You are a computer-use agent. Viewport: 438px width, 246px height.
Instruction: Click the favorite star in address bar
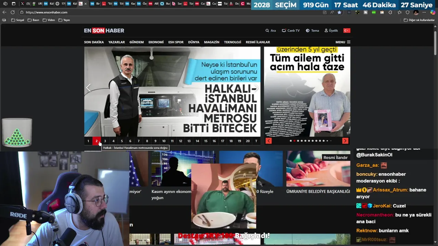(x=339, y=12)
